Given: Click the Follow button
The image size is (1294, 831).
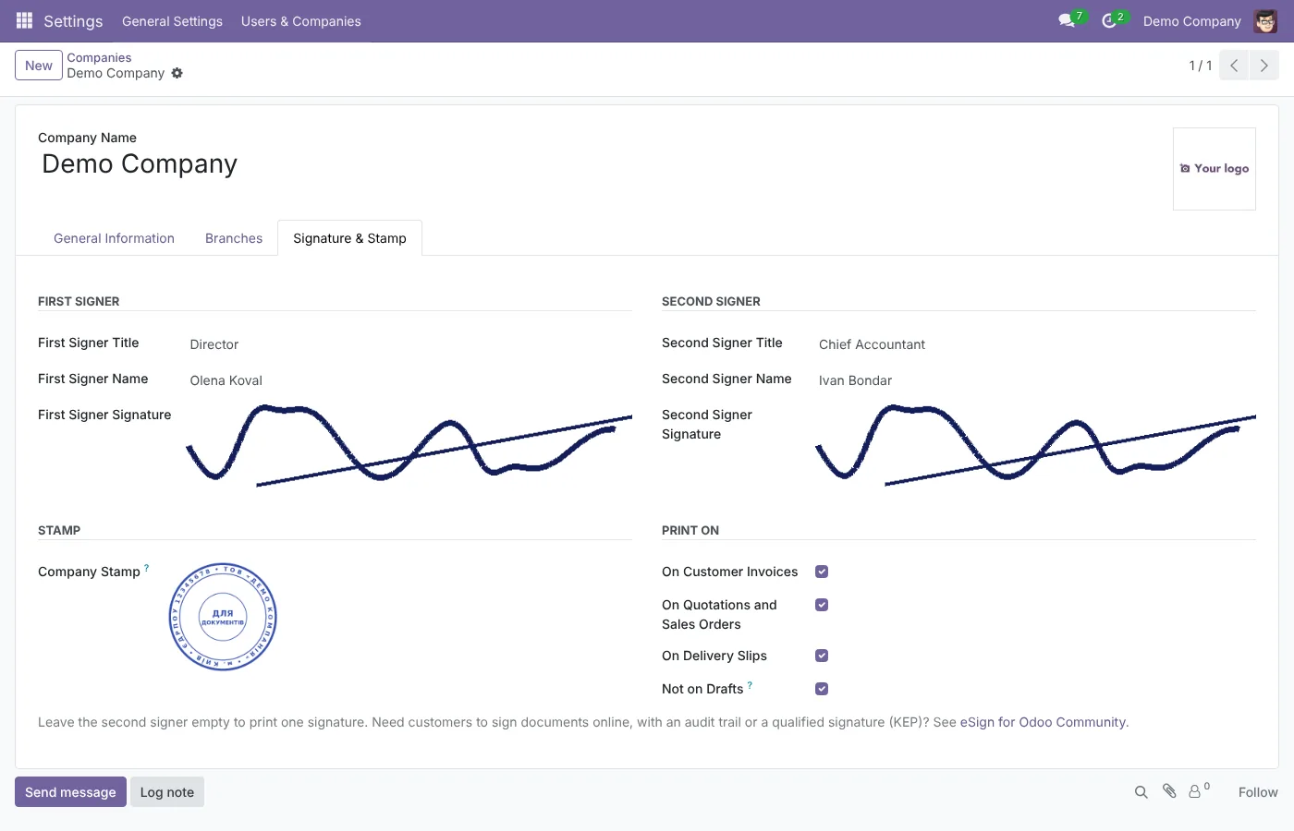Looking at the screenshot, I should (x=1258, y=792).
